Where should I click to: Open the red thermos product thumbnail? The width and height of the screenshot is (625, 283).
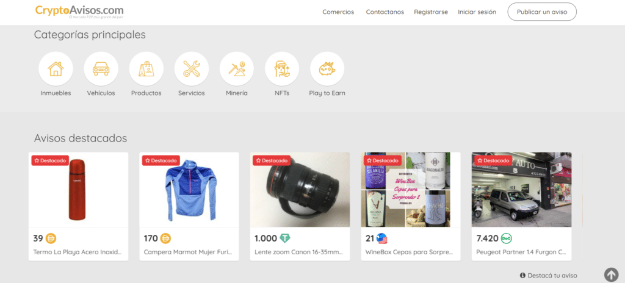point(79,190)
